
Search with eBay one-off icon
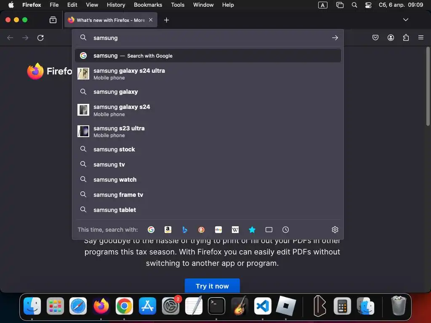click(x=218, y=230)
